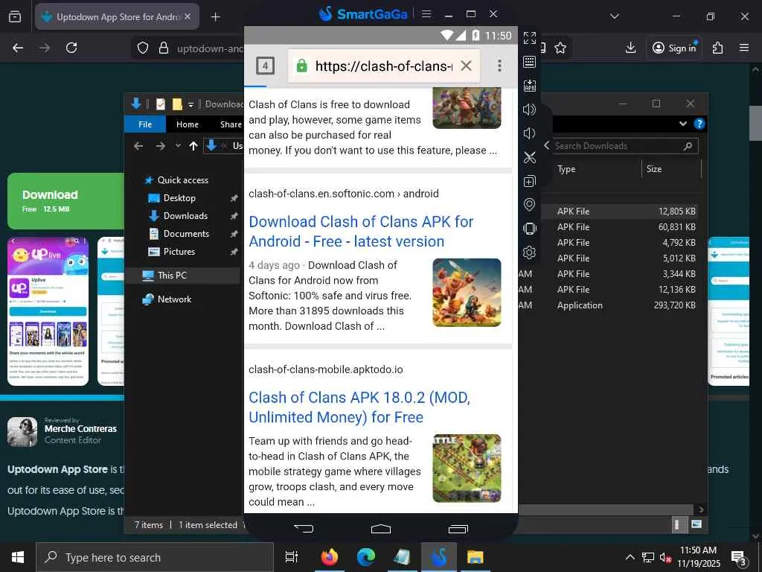This screenshot has width=762, height=572.
Task: Open File Explorer quick access toolbar dropdown
Action: pyautogui.click(x=191, y=104)
